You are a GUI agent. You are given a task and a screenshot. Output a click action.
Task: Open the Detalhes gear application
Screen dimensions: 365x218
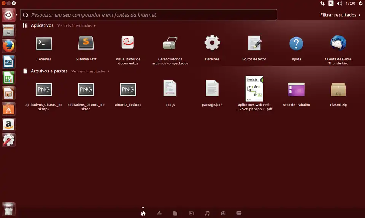click(x=212, y=43)
